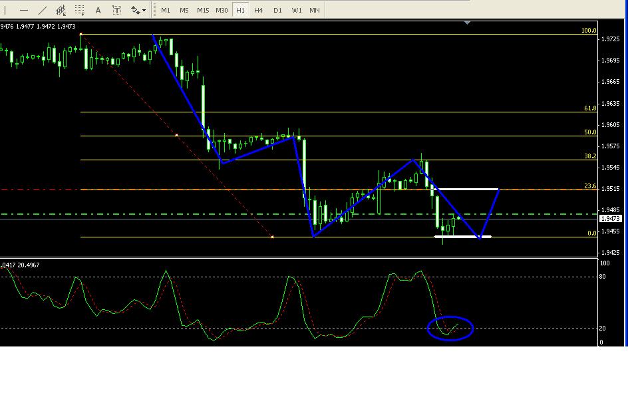Screen dimensions: 628x403
Task: Select the Vertical Line drawing tool
Action: click(x=6, y=10)
